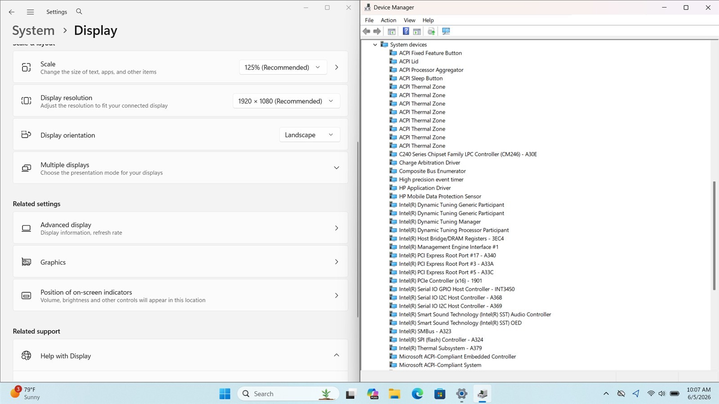The image size is (719, 404).
Task: Open Task View from the taskbar
Action: [351, 394]
